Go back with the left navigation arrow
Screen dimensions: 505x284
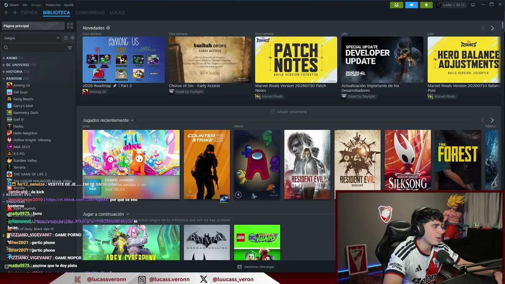pyautogui.click(x=6, y=13)
